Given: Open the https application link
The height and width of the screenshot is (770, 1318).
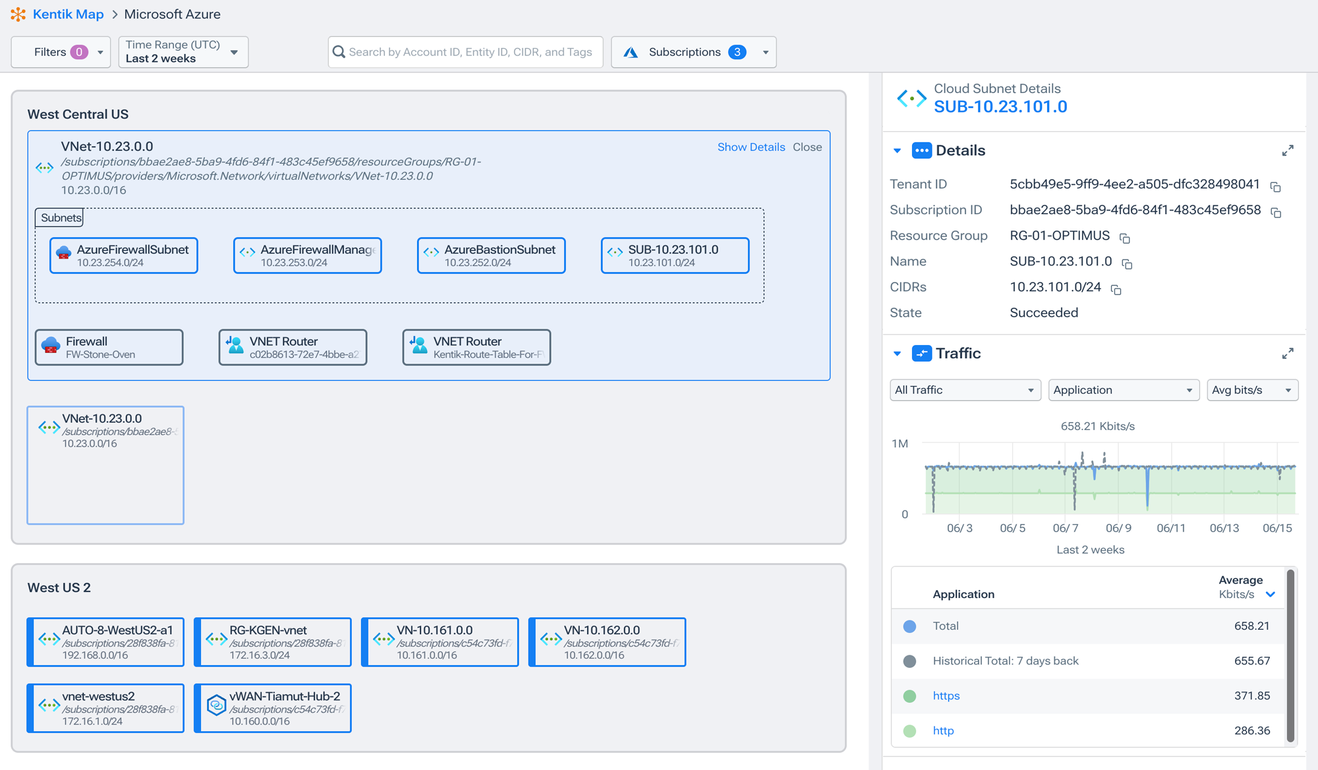Looking at the screenshot, I should click(x=946, y=696).
